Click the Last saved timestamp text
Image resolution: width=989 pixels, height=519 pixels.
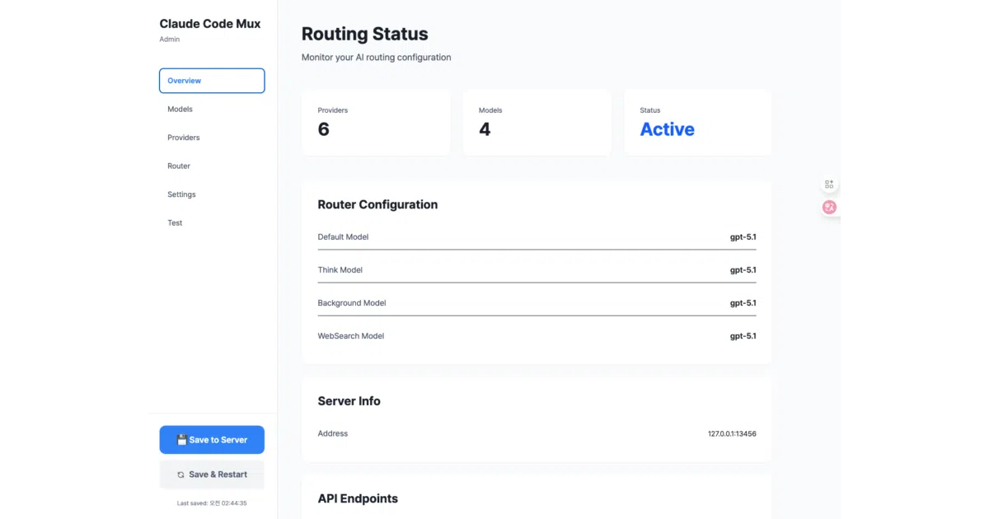tap(212, 503)
